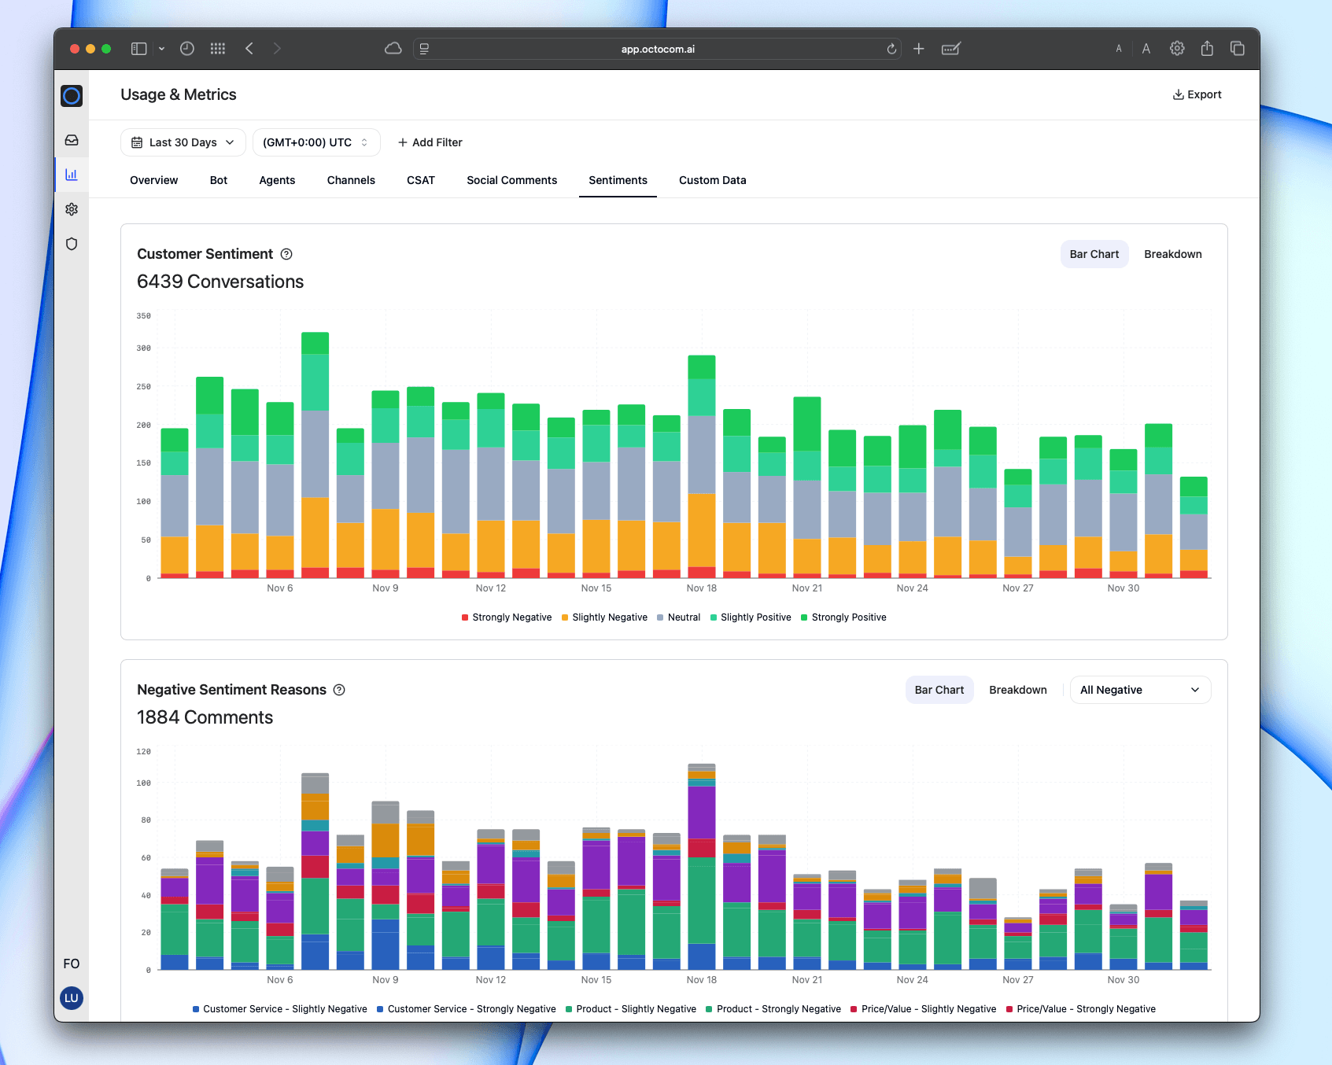Select Bar Chart for Negative Sentiment Reasons
This screenshot has width=1332, height=1065.
click(x=939, y=690)
